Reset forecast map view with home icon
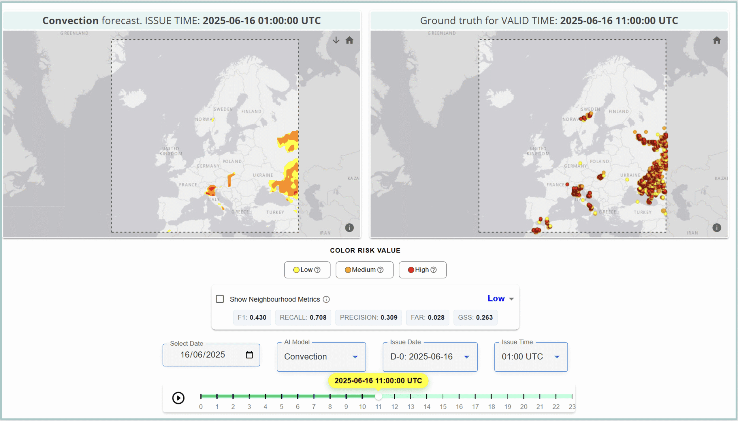The image size is (738, 421). click(x=349, y=40)
